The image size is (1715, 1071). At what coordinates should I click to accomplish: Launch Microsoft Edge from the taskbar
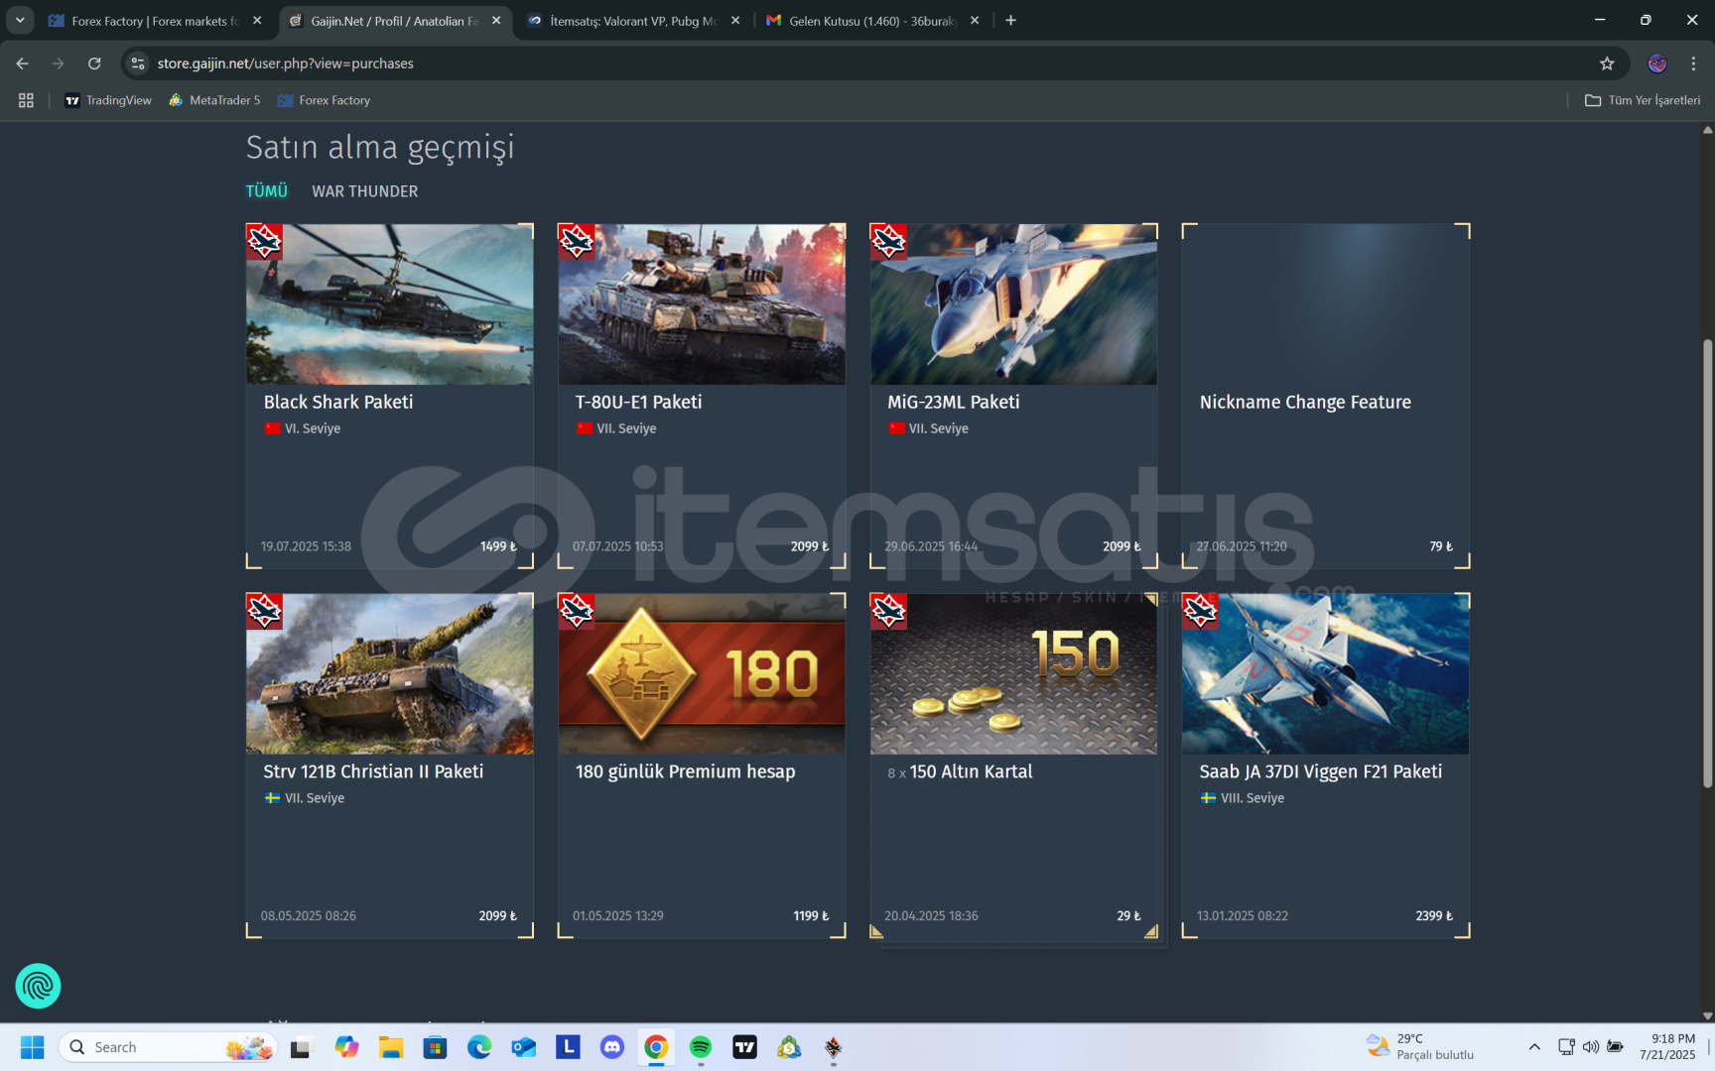pos(479,1047)
